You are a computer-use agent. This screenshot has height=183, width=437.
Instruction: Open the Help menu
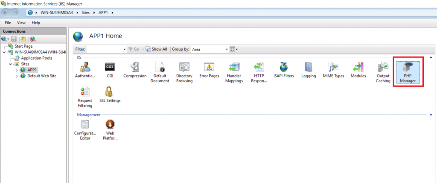point(36,23)
